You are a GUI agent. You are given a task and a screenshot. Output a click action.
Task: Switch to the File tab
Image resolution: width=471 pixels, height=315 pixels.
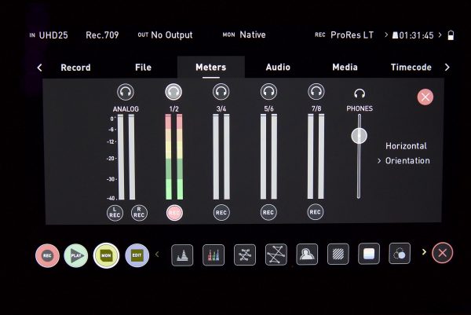[143, 68]
